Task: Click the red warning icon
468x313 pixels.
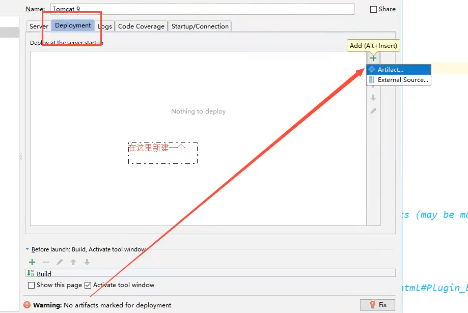Action: click(x=27, y=305)
